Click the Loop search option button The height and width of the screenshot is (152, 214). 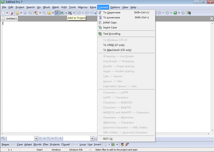83,144
